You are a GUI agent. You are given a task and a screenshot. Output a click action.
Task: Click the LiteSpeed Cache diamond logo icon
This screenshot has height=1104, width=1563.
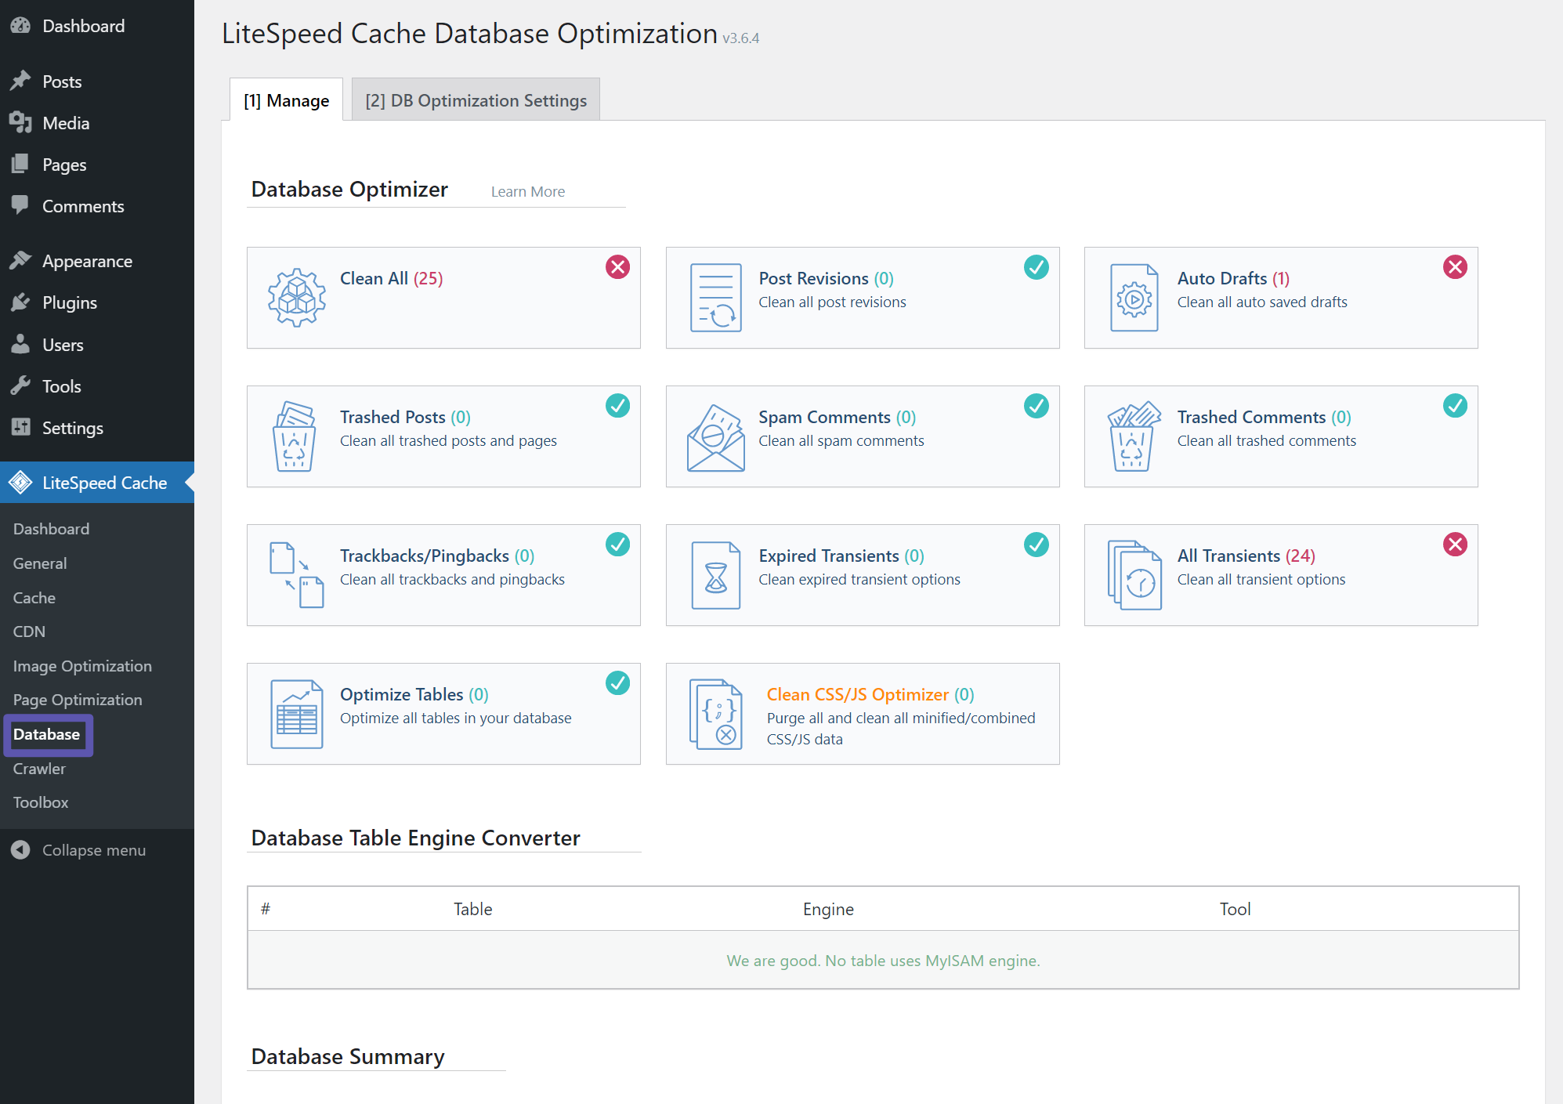click(x=20, y=483)
